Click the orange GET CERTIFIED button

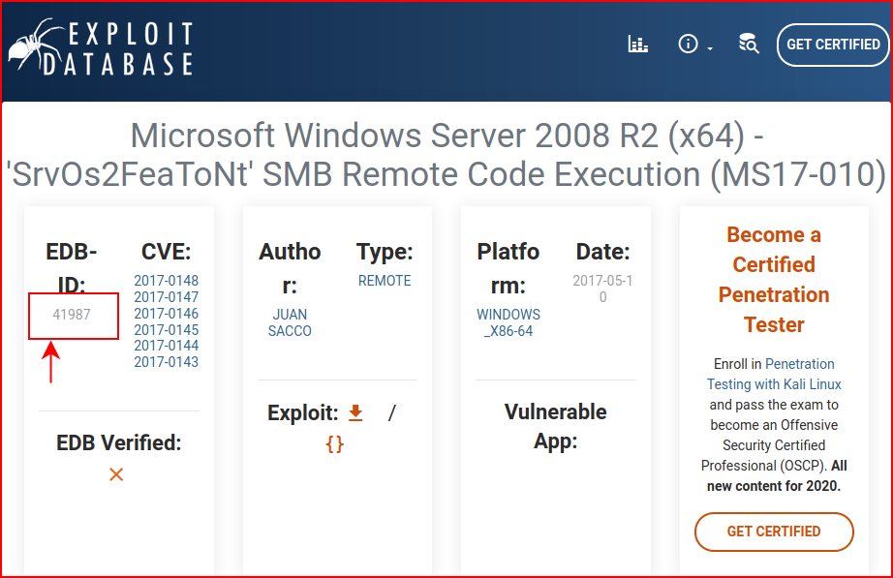(774, 532)
